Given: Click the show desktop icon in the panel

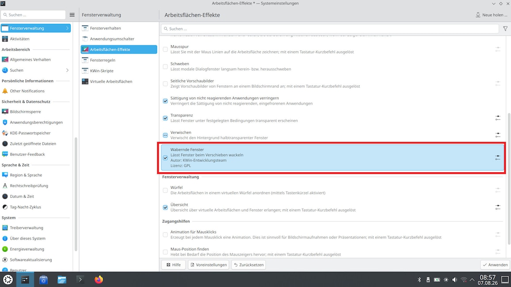Looking at the screenshot, I should 505,279.
